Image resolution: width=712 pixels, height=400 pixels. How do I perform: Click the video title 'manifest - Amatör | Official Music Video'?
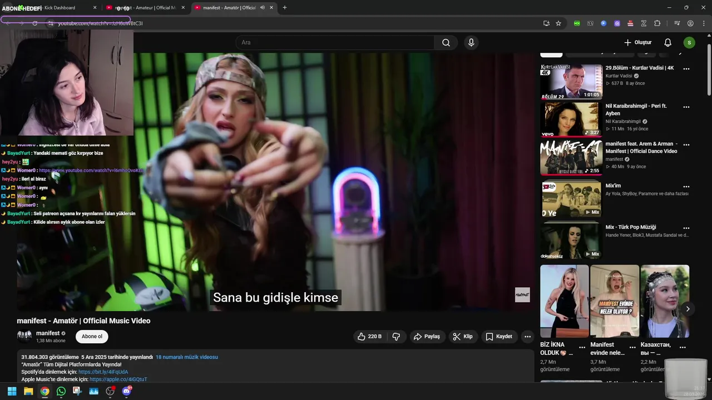[x=83, y=321]
